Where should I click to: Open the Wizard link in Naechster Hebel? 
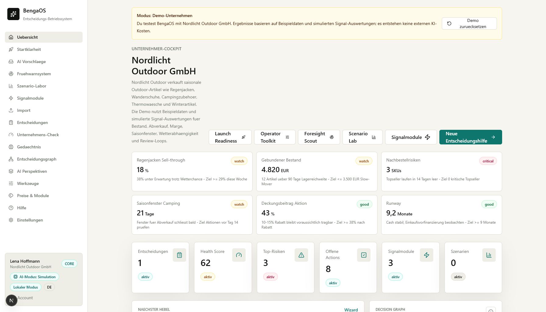(351, 310)
